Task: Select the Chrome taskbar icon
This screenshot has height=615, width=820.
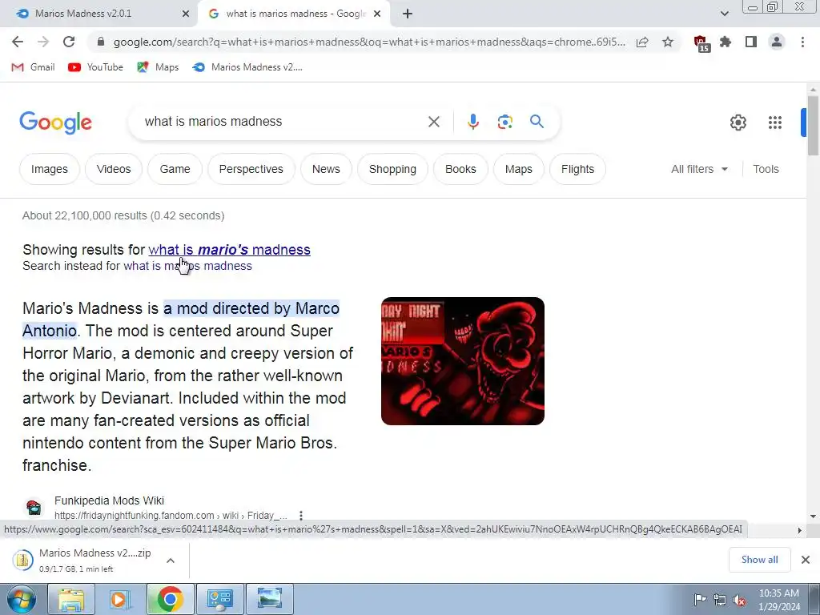Action: (x=170, y=599)
